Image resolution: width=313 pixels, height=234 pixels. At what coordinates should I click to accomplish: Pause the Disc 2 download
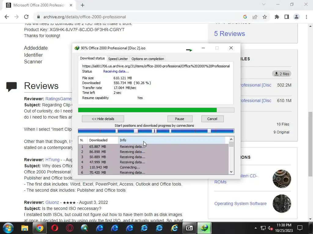(x=180, y=119)
